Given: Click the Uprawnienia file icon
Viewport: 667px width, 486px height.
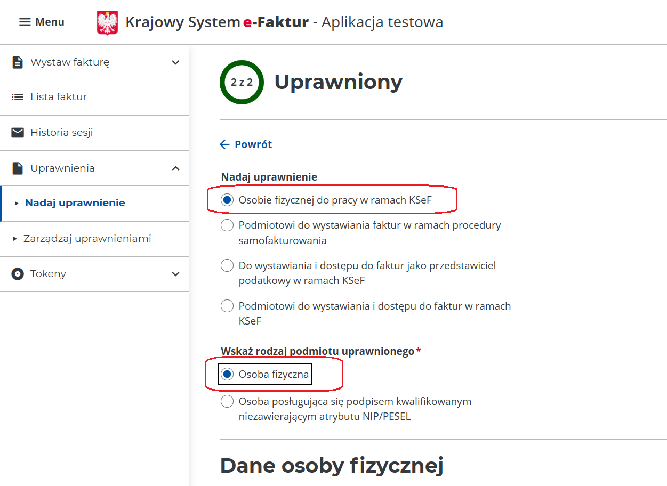Looking at the screenshot, I should [18, 168].
